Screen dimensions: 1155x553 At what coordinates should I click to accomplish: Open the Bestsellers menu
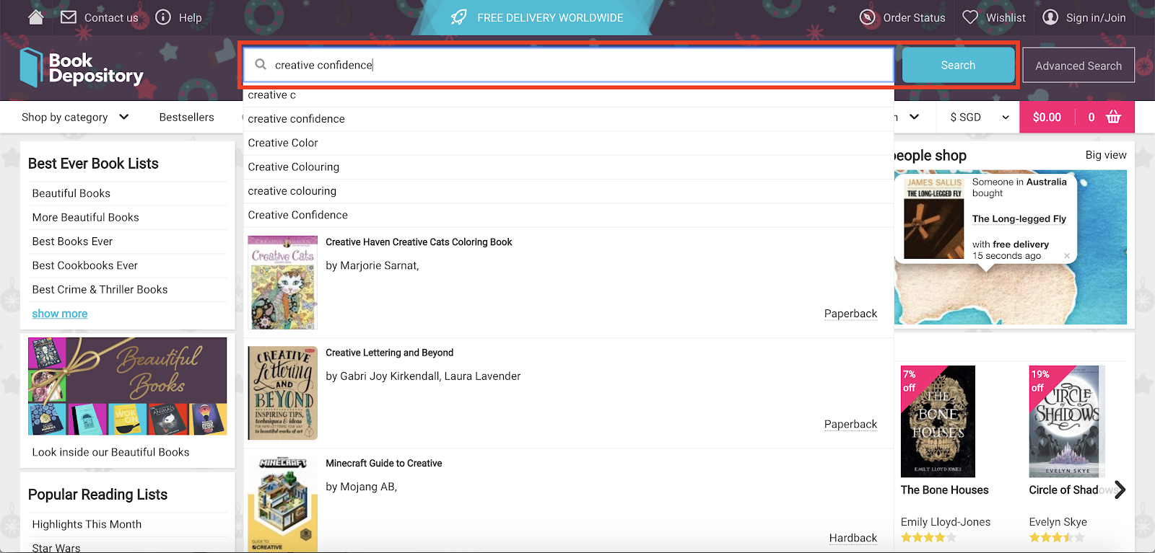tap(186, 117)
